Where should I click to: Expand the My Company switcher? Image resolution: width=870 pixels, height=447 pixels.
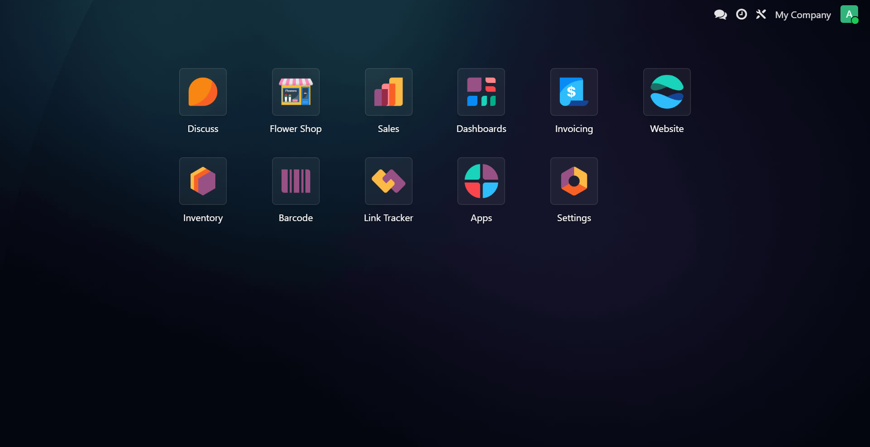coord(803,15)
